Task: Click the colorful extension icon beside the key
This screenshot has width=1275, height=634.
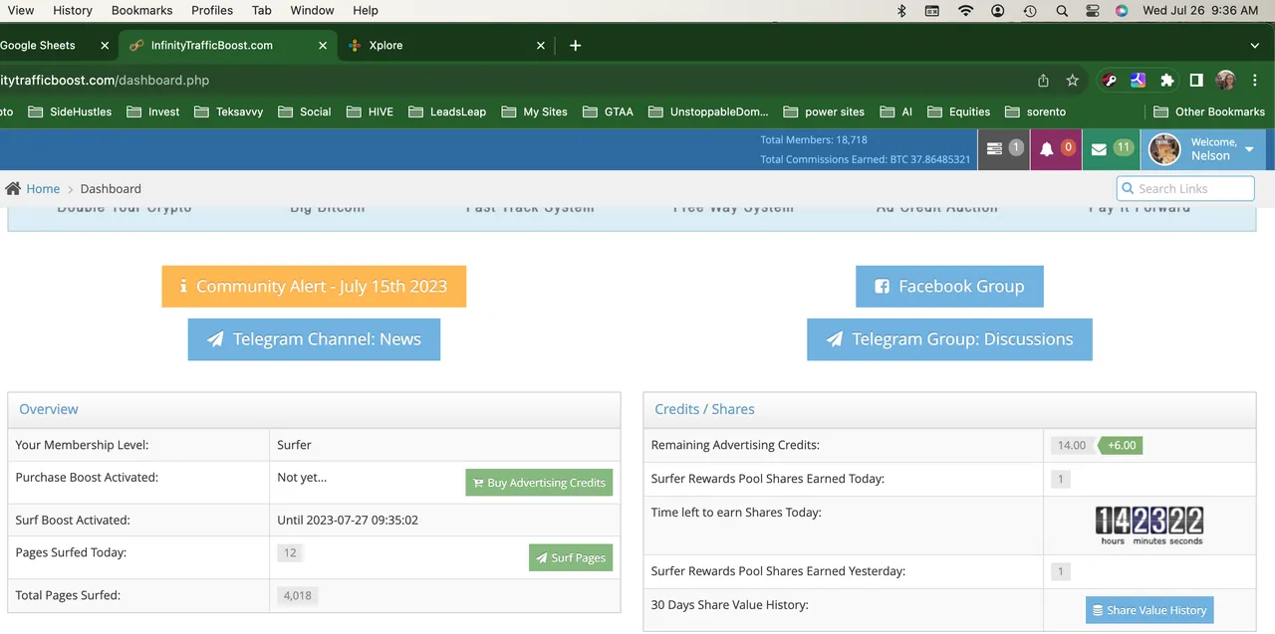Action: (x=1138, y=80)
